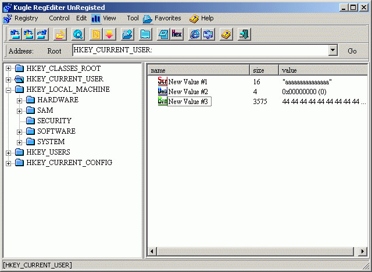This screenshot has width=372, height=272.
Task: Open the Registry menu
Action: 26,18
